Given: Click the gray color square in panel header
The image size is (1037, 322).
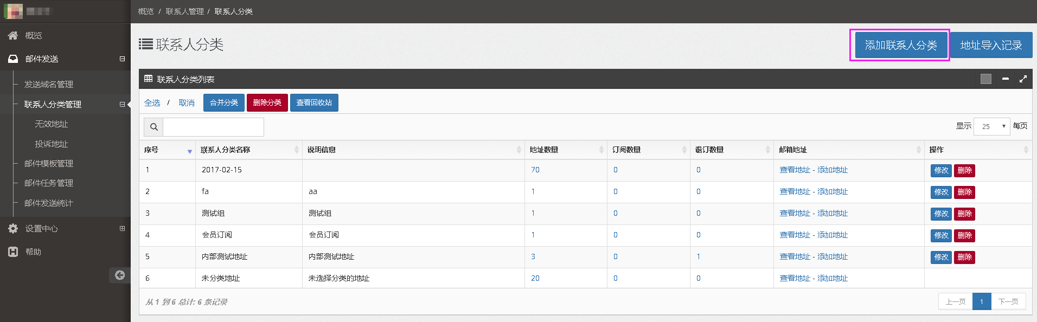Looking at the screenshot, I should [x=985, y=79].
